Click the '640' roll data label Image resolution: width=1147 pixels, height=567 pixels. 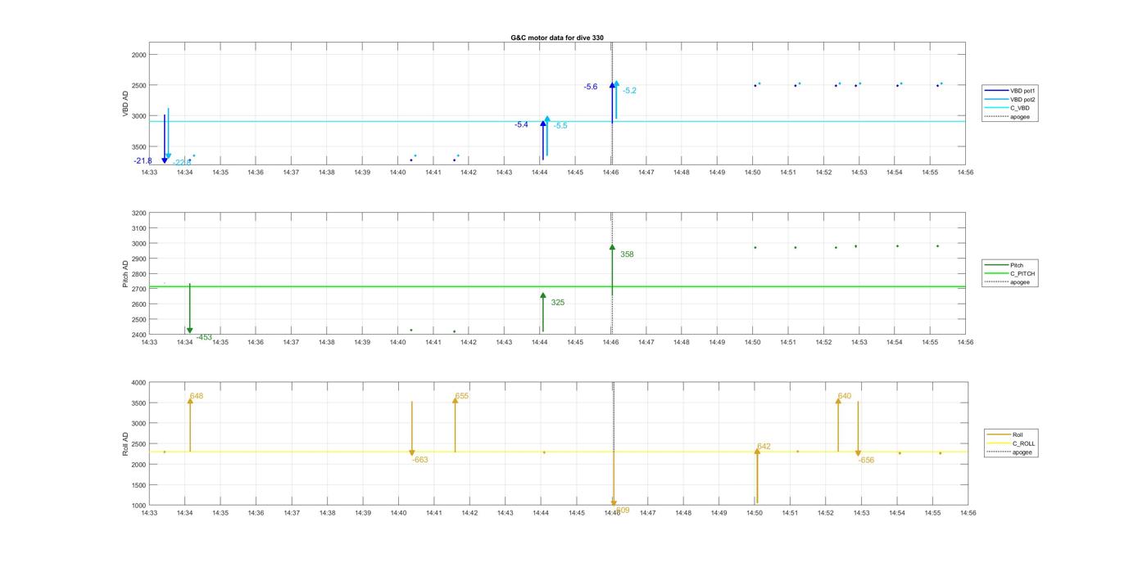tap(845, 396)
